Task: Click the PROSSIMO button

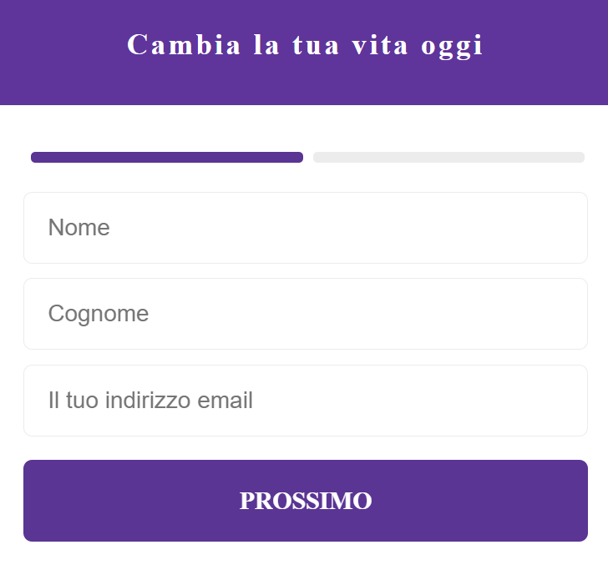Action: pos(306,501)
